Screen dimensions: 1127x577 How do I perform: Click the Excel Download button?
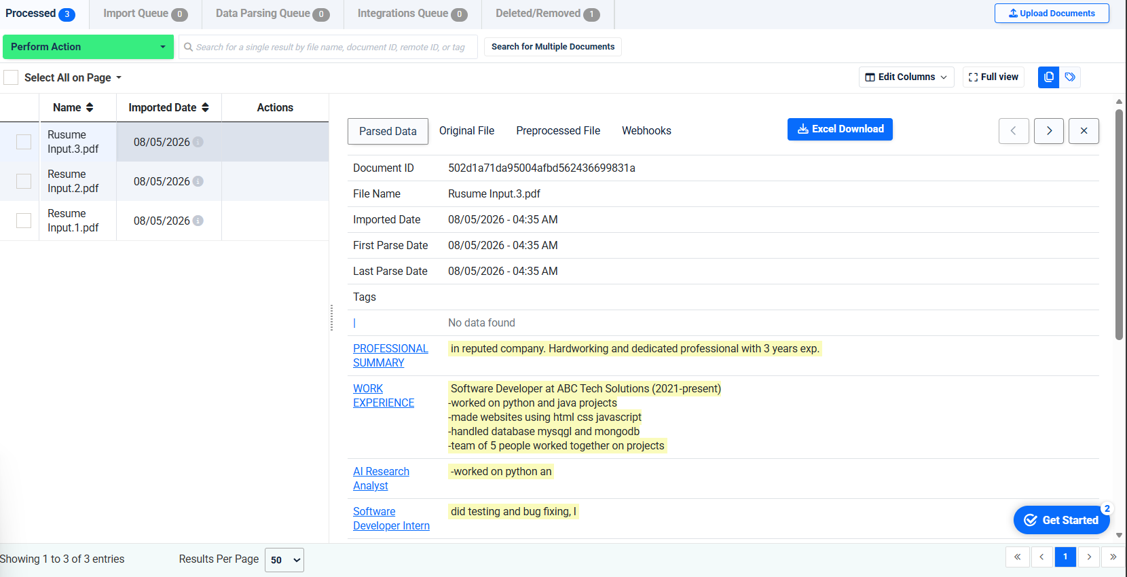840,129
